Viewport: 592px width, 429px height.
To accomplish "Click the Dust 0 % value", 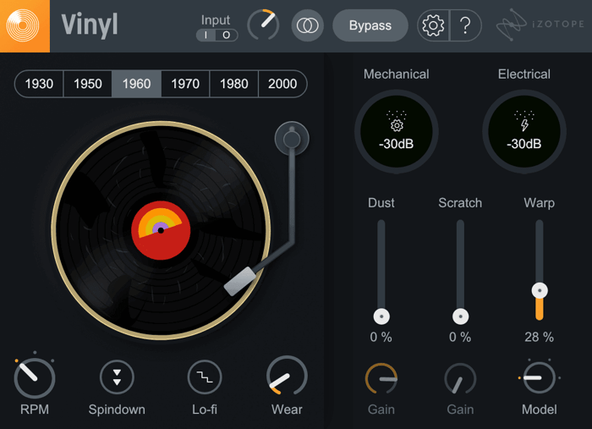I will click(x=381, y=337).
